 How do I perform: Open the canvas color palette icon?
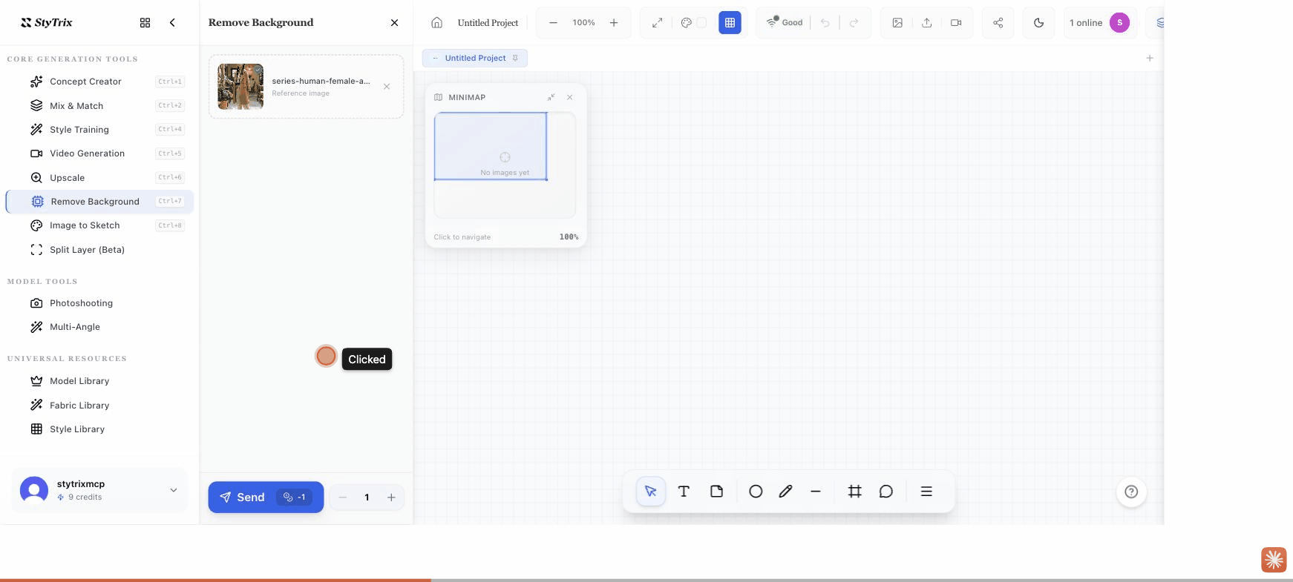[x=687, y=23]
